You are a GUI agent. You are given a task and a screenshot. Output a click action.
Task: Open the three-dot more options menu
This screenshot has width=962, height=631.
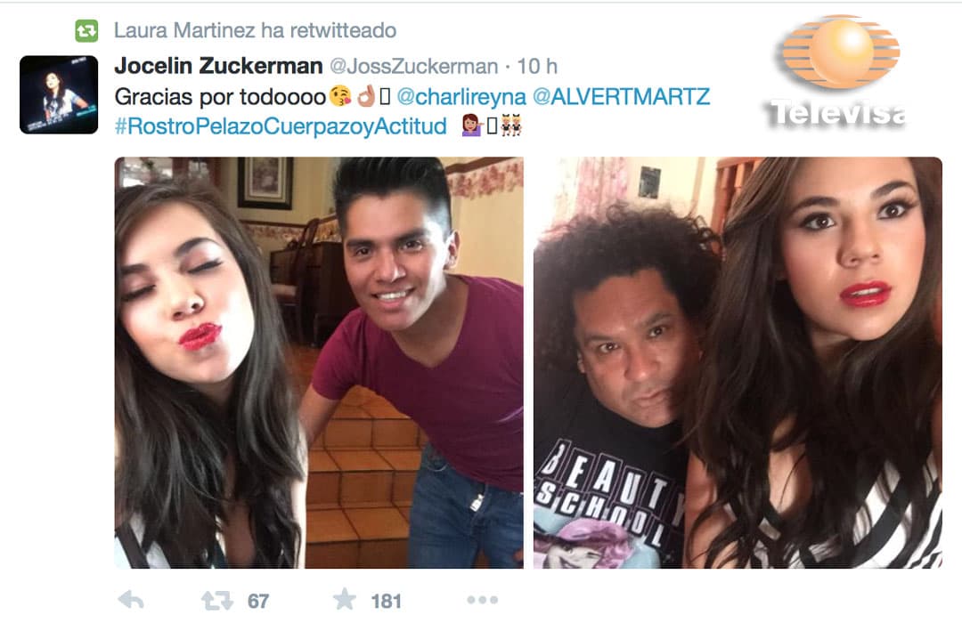[482, 600]
